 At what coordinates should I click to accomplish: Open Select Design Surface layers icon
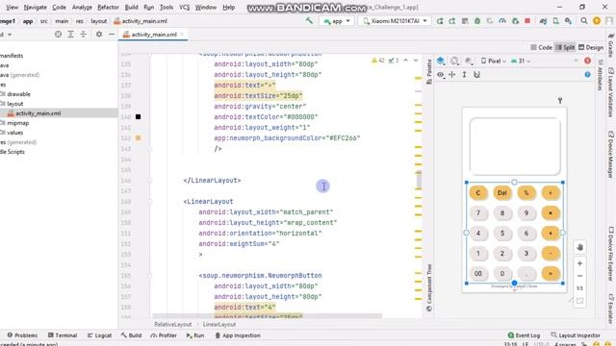441,61
